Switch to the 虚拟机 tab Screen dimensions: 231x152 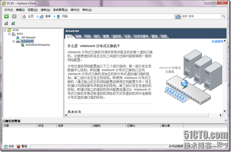pos(117,36)
